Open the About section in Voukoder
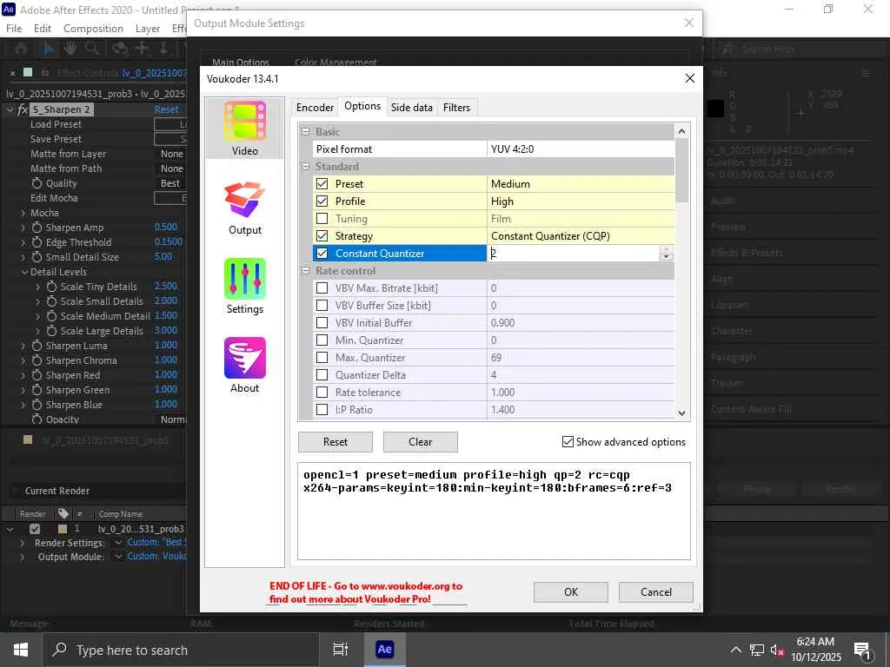The width and height of the screenshot is (890, 667). pos(244,366)
